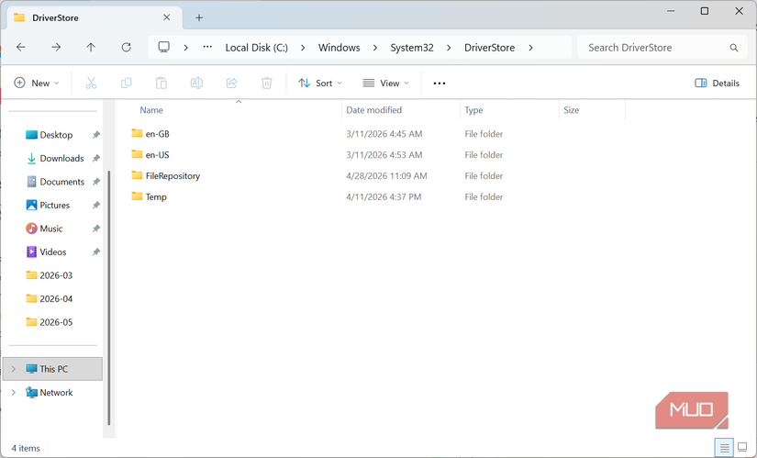The width and height of the screenshot is (757, 458).
Task: Sort by Size column header
Action: (571, 110)
